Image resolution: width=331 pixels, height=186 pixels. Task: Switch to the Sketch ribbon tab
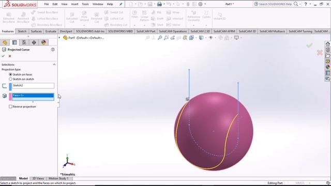tap(22, 31)
